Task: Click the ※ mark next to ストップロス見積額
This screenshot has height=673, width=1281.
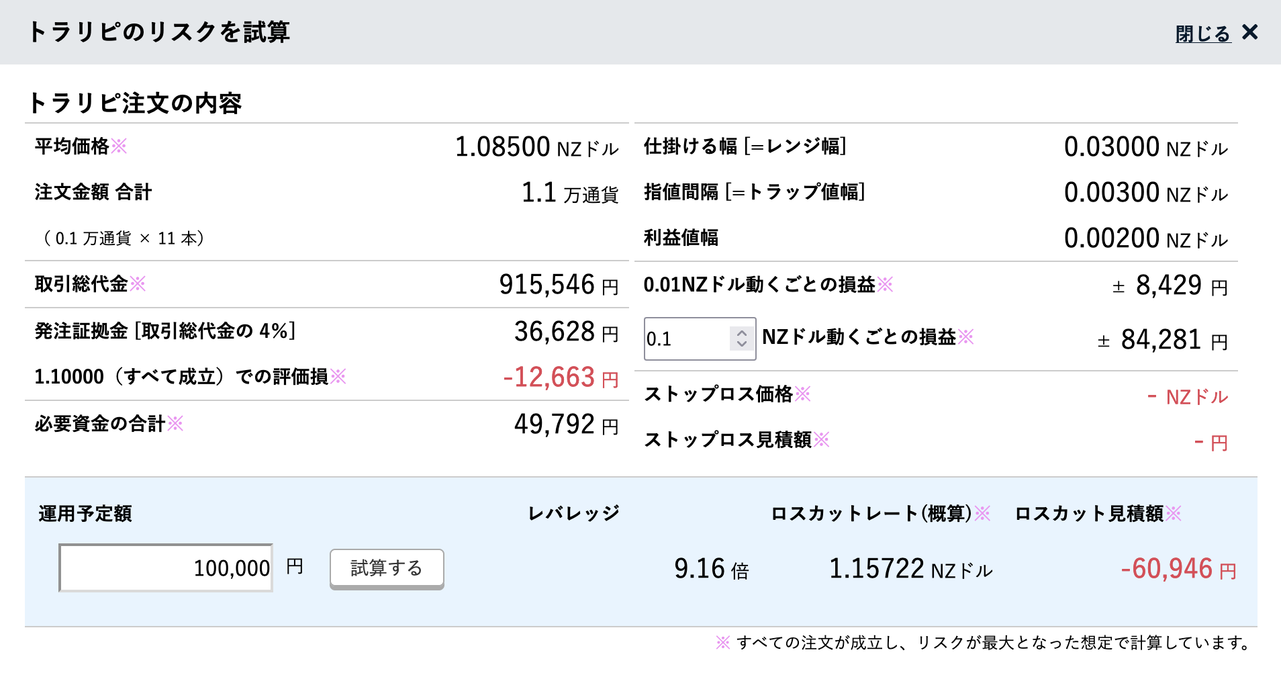Action: click(822, 439)
